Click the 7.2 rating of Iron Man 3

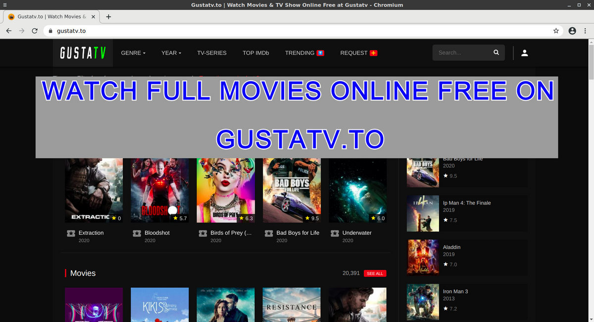(x=450, y=309)
